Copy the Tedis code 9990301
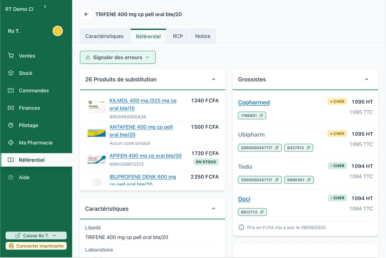 (309, 180)
